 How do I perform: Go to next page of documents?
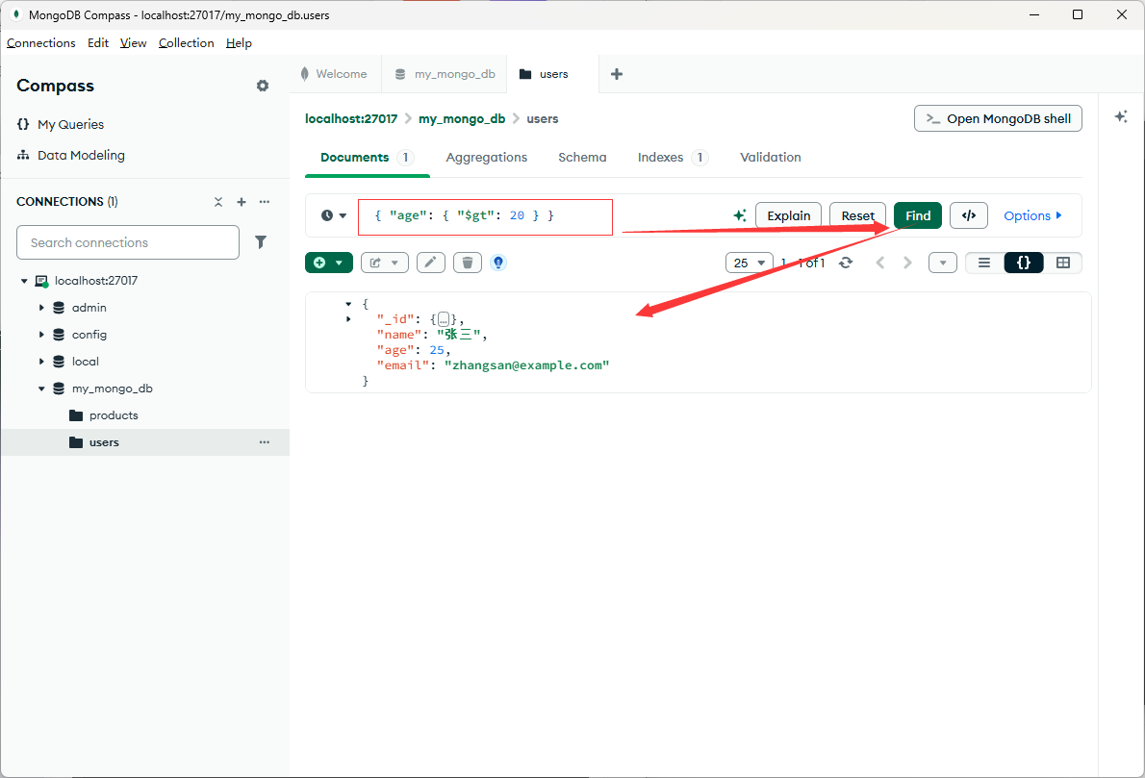[x=907, y=263]
